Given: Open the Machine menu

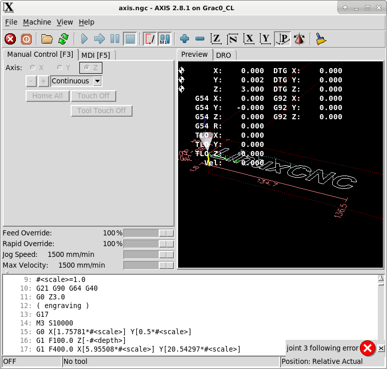Looking at the screenshot, I should (x=37, y=22).
